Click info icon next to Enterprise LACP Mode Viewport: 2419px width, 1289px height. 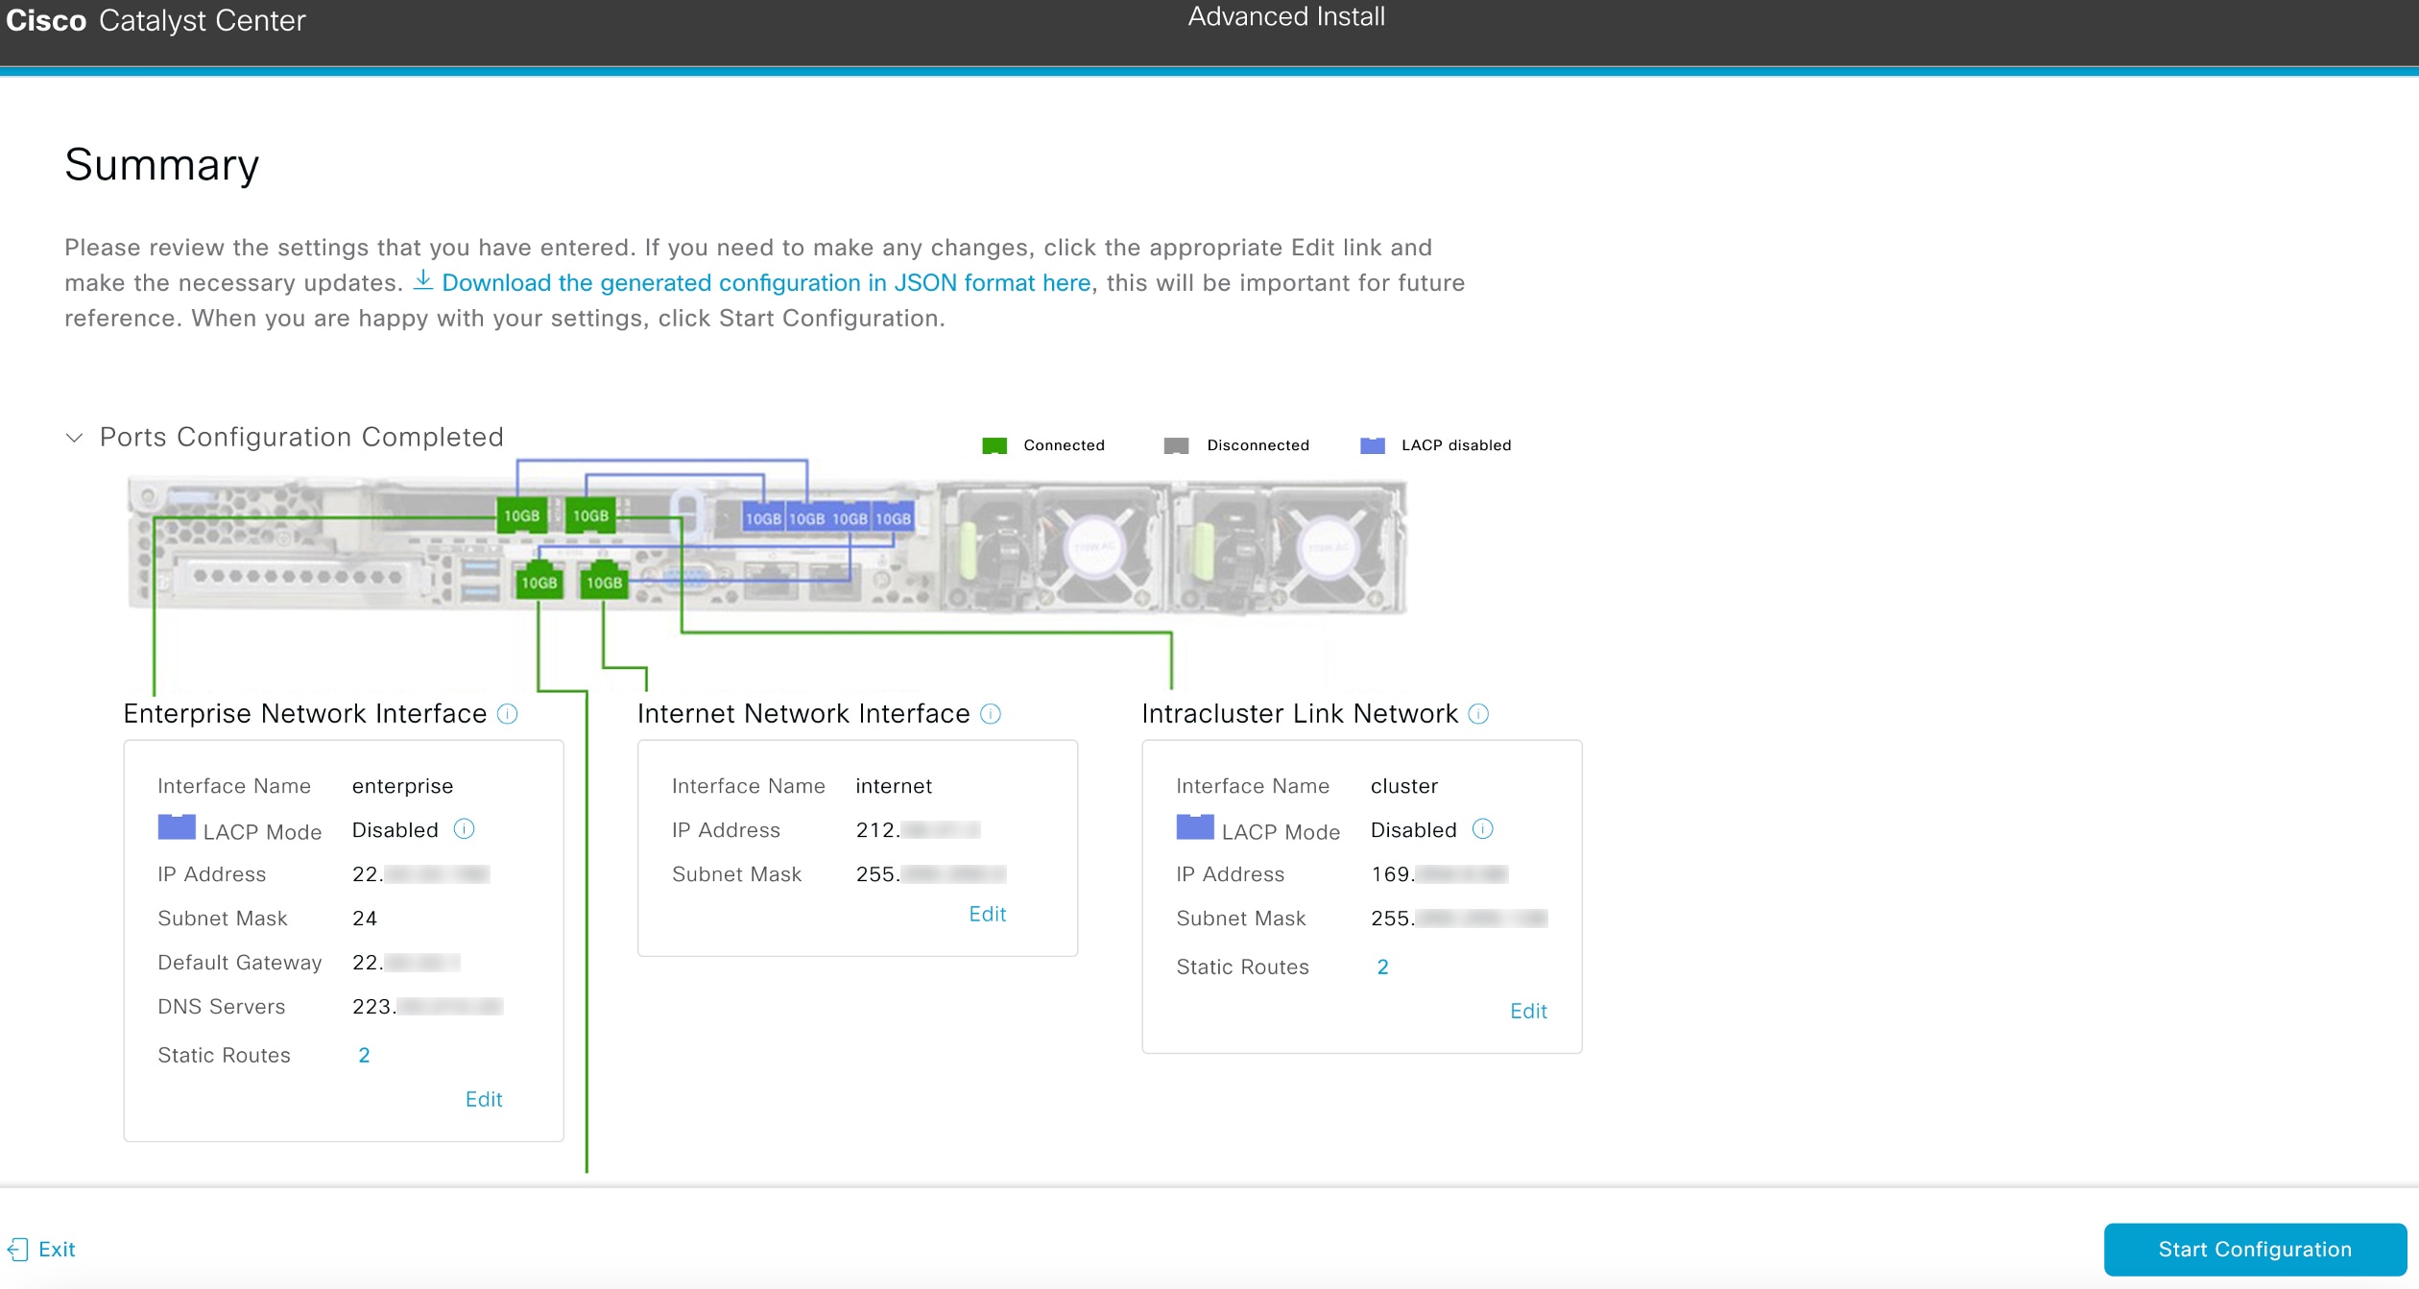(464, 828)
